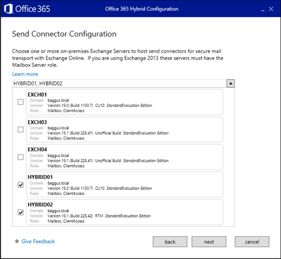Viewport: 281px width, 259px height.
Task: Proceed with the next button
Action: [209, 242]
